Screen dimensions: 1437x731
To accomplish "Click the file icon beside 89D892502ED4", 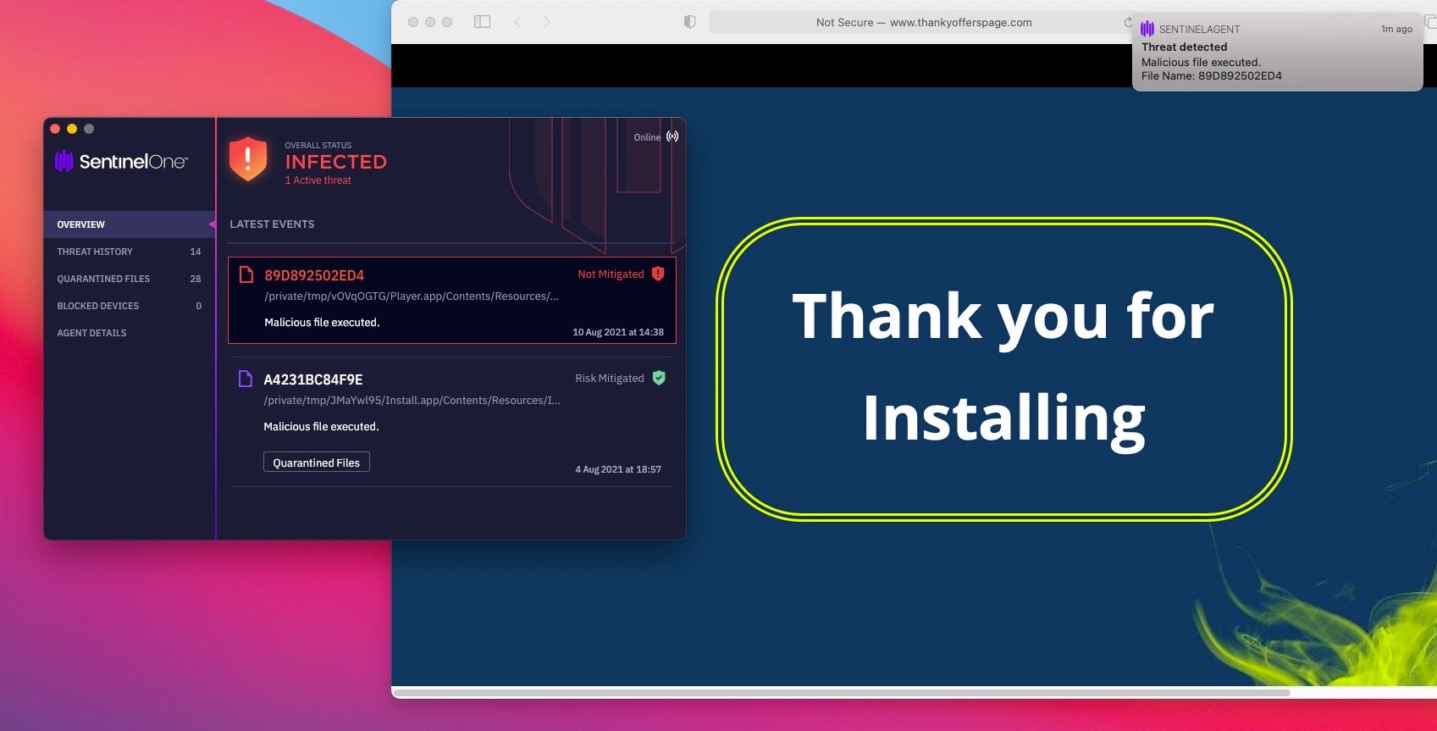I will coord(246,274).
